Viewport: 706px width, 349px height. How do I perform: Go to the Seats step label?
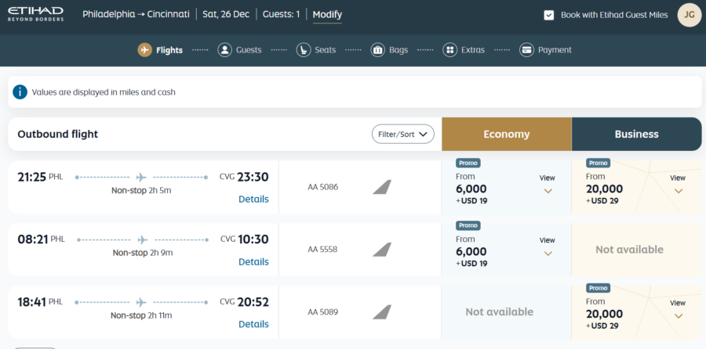325,50
